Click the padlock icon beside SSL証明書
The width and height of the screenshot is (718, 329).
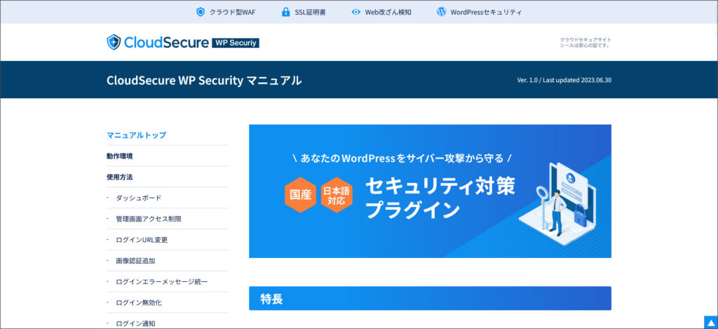(286, 12)
